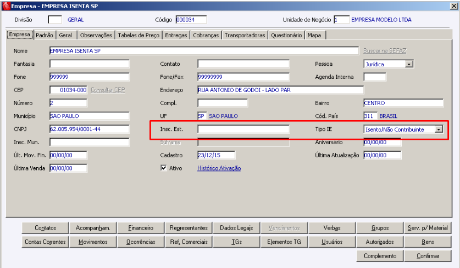Click the CEP field
The image size is (460, 268).
(68, 90)
